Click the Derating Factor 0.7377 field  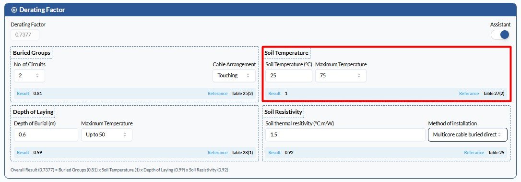25,35
